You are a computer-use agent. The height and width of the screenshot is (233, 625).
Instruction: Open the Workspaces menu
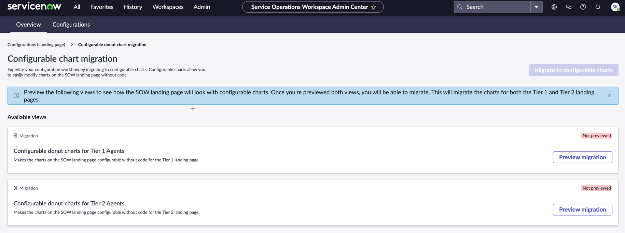pyautogui.click(x=168, y=7)
